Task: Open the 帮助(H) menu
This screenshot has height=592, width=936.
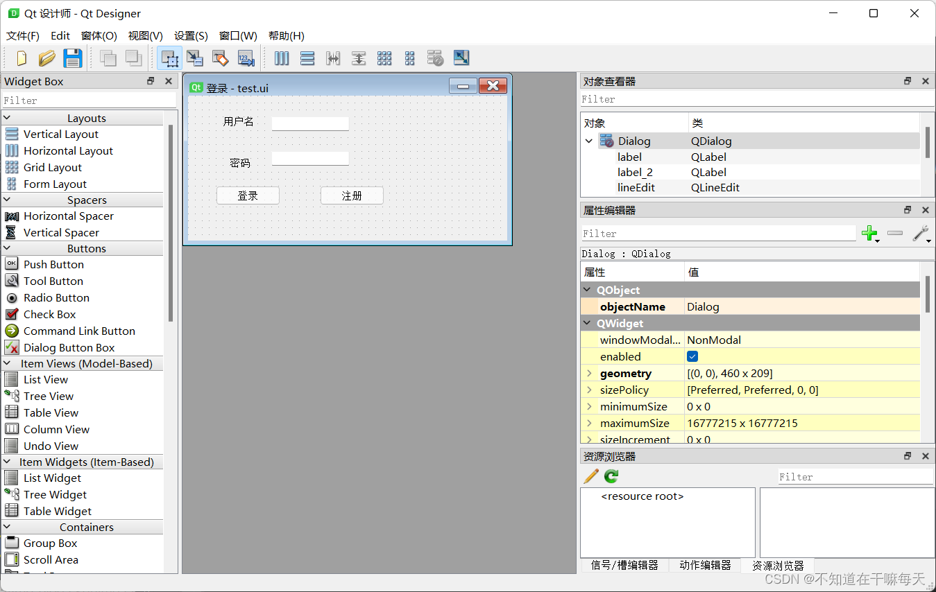Action: 287,35
